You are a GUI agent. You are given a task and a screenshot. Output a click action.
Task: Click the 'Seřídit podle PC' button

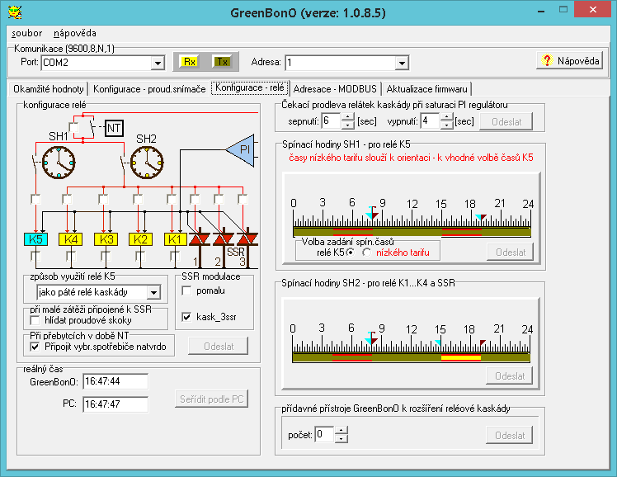click(x=212, y=399)
